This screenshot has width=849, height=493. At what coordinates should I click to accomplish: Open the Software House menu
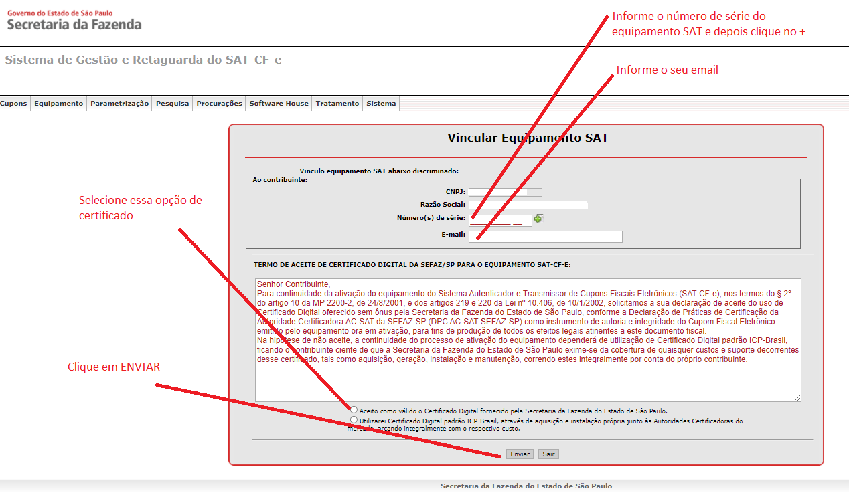[x=279, y=104]
